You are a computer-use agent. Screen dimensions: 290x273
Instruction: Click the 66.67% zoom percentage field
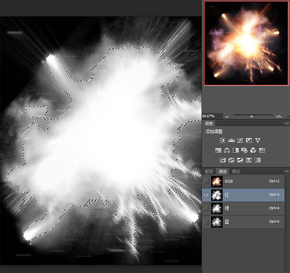(x=211, y=116)
